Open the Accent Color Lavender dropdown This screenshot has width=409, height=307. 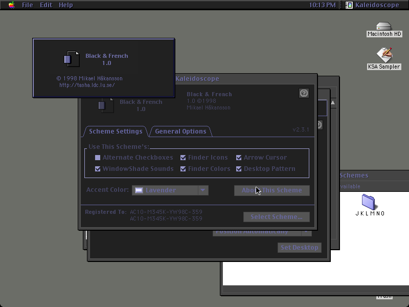[x=170, y=190]
